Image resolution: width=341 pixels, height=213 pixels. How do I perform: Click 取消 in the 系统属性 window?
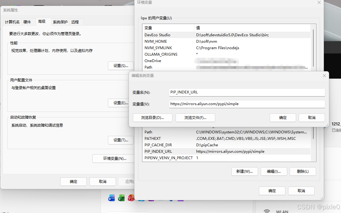103,182
